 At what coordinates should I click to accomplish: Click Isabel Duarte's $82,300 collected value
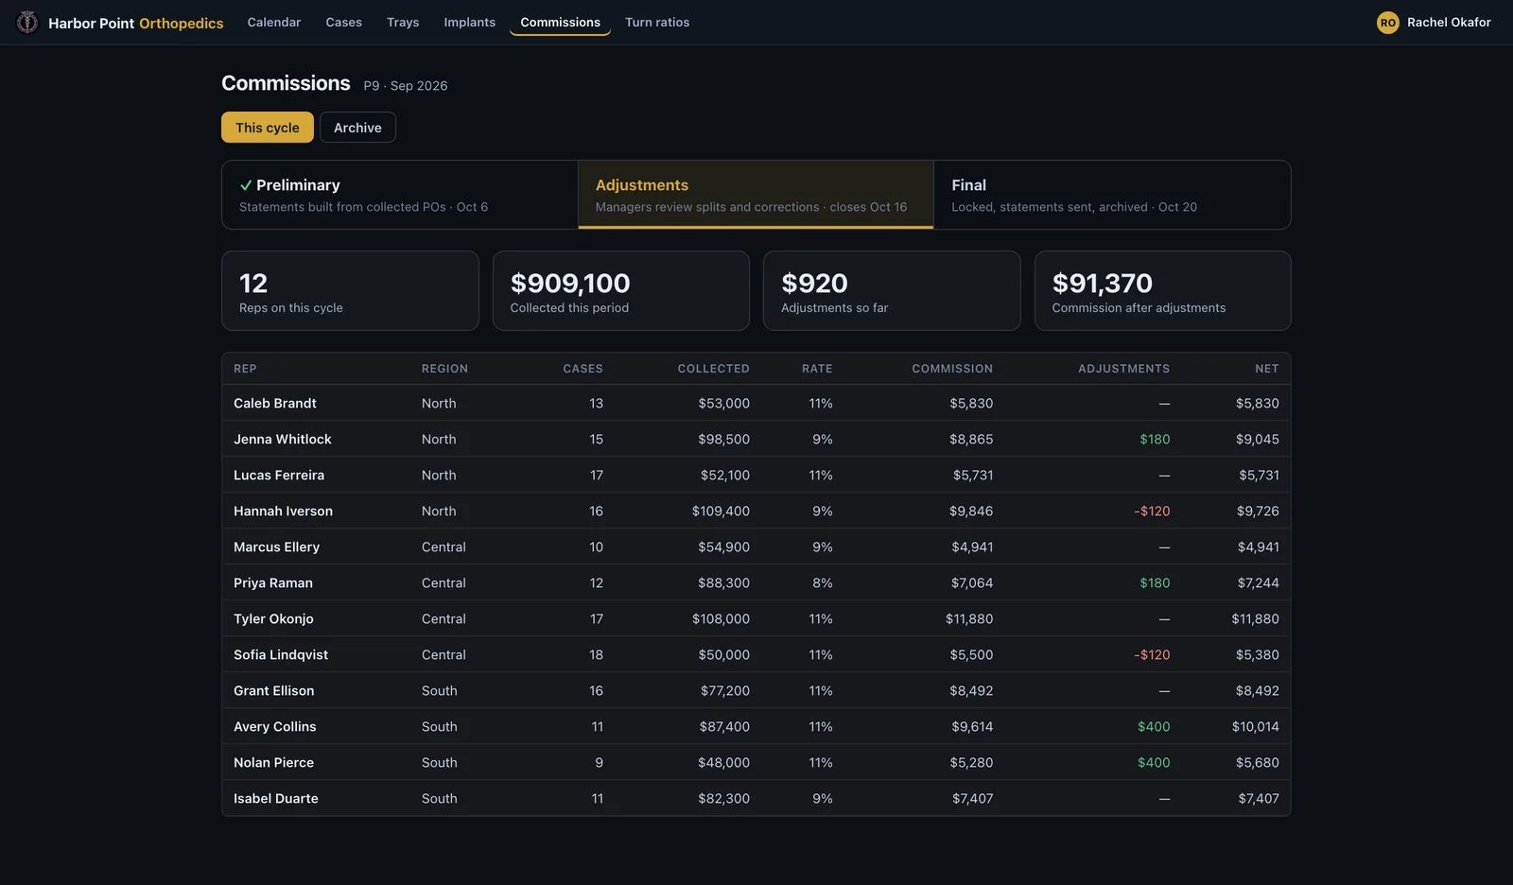tap(723, 798)
